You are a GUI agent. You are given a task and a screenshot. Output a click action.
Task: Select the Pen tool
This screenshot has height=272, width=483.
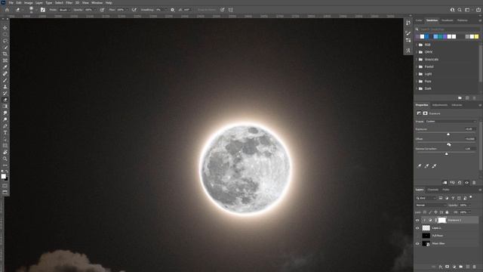tap(5, 126)
